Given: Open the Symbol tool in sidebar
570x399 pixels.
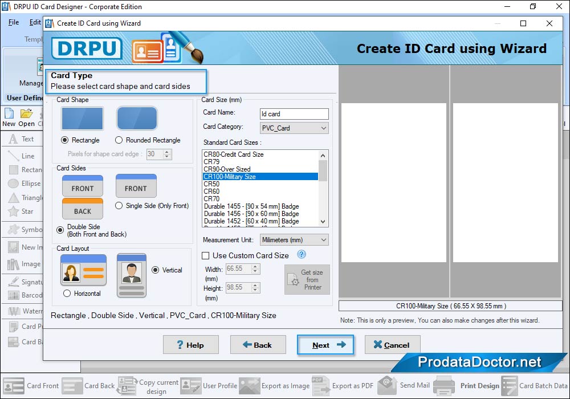Looking at the screenshot, I should tap(25, 230).
